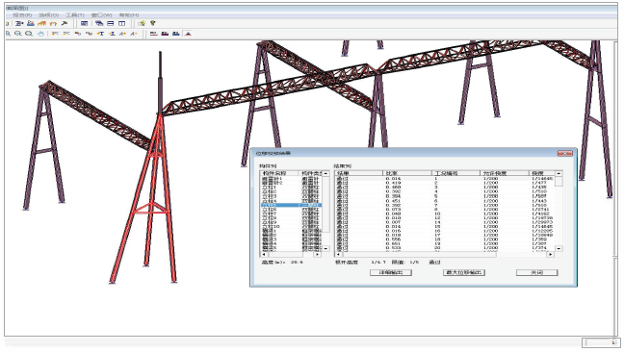The width and height of the screenshot is (624, 352).
Task: Click up arrow of member list scrollbar
Action: click(325, 173)
